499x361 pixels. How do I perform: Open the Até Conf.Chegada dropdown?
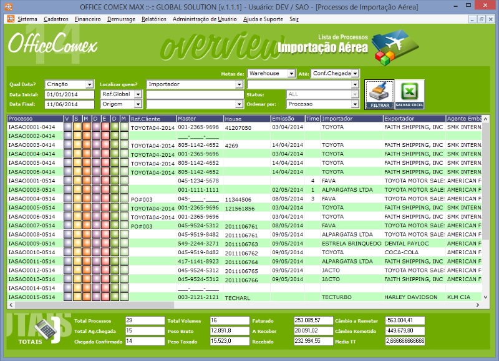pos(355,74)
